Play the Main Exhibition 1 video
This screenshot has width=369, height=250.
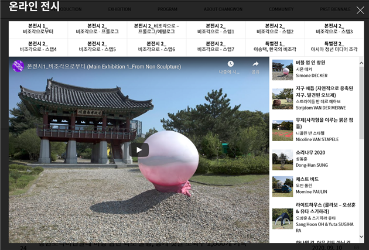(139, 150)
